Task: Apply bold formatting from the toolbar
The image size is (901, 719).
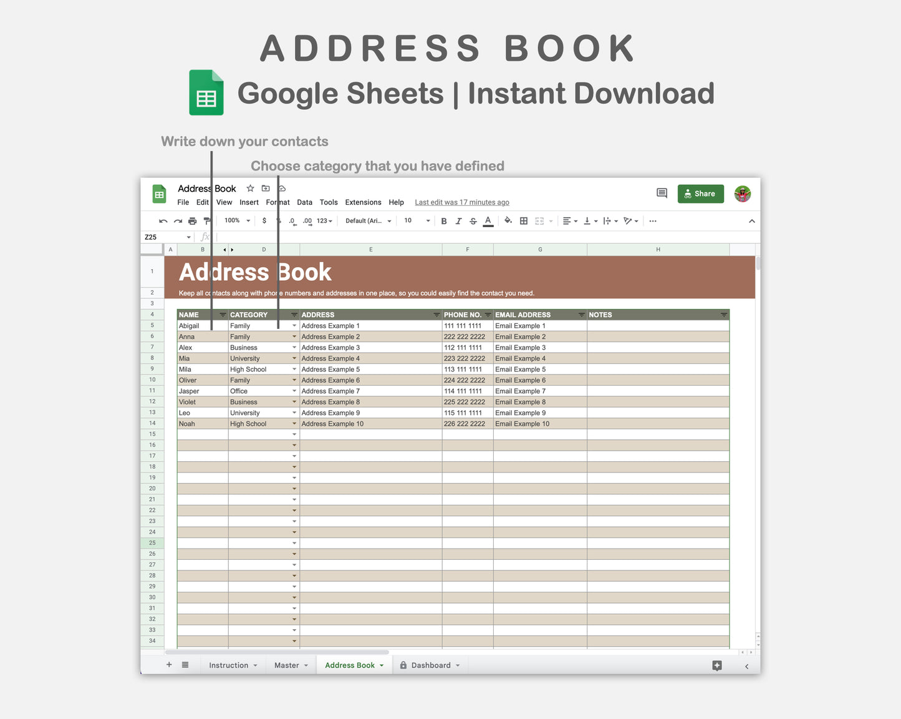Action: pos(444,220)
